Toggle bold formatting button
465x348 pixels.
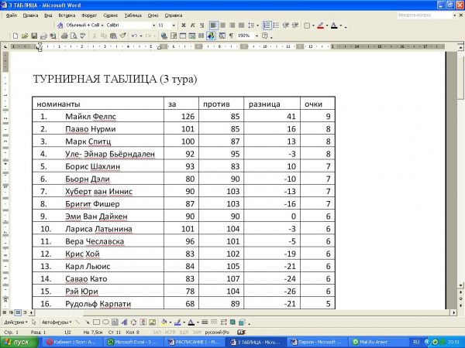(183, 26)
